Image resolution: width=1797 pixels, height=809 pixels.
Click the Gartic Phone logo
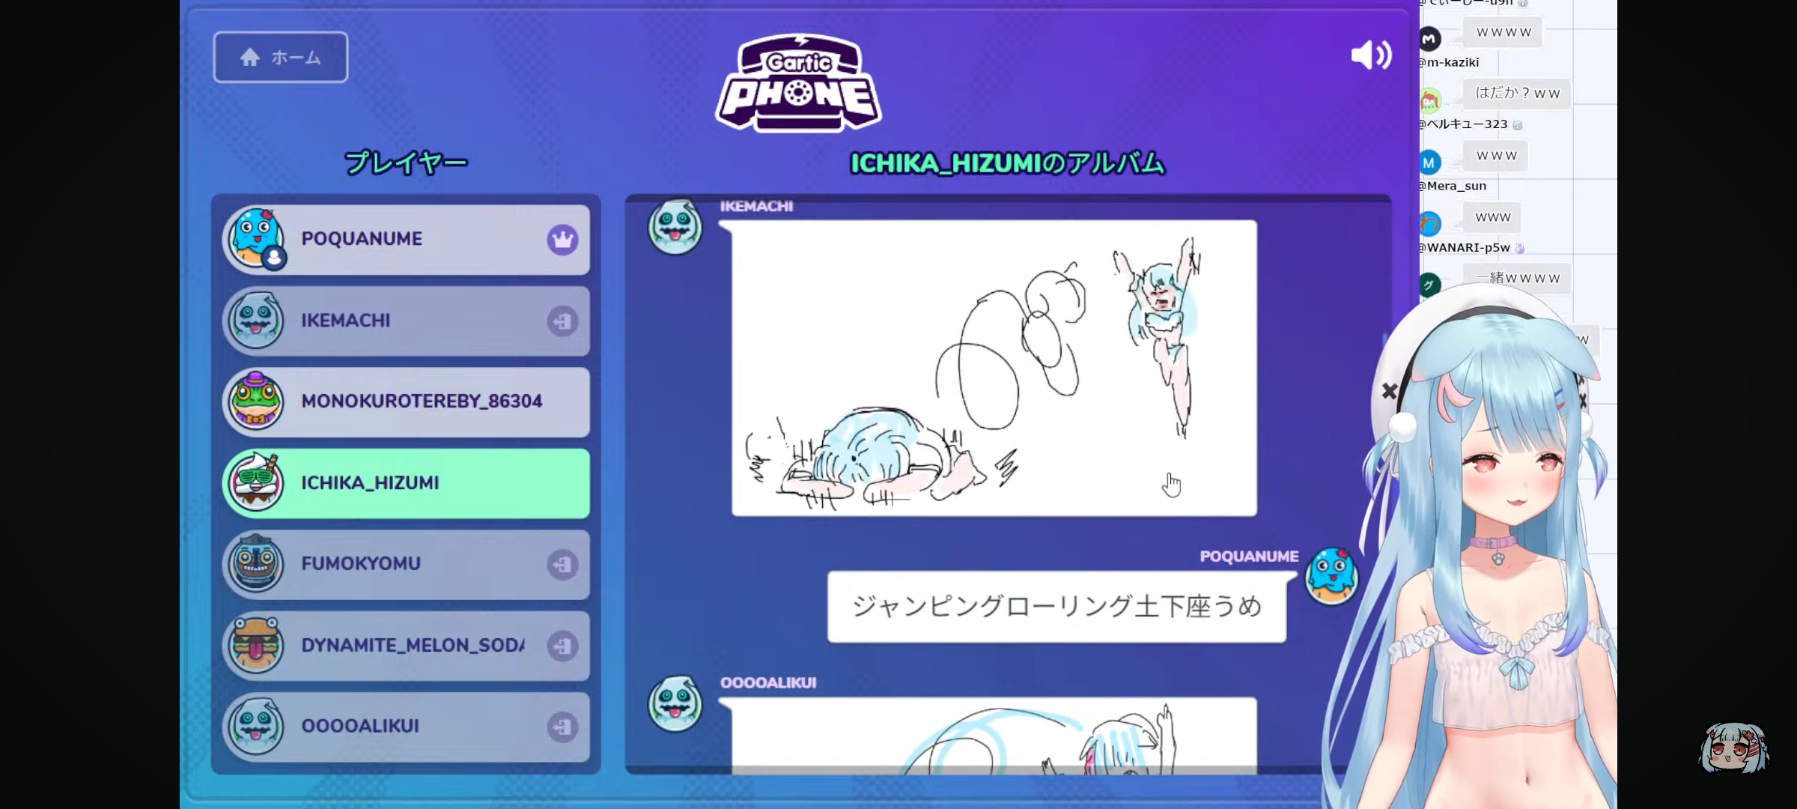[x=798, y=82]
